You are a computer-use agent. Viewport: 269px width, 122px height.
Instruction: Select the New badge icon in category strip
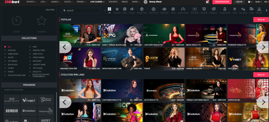(125, 9)
